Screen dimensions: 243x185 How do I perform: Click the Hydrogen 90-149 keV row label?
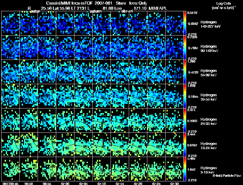point(209,49)
